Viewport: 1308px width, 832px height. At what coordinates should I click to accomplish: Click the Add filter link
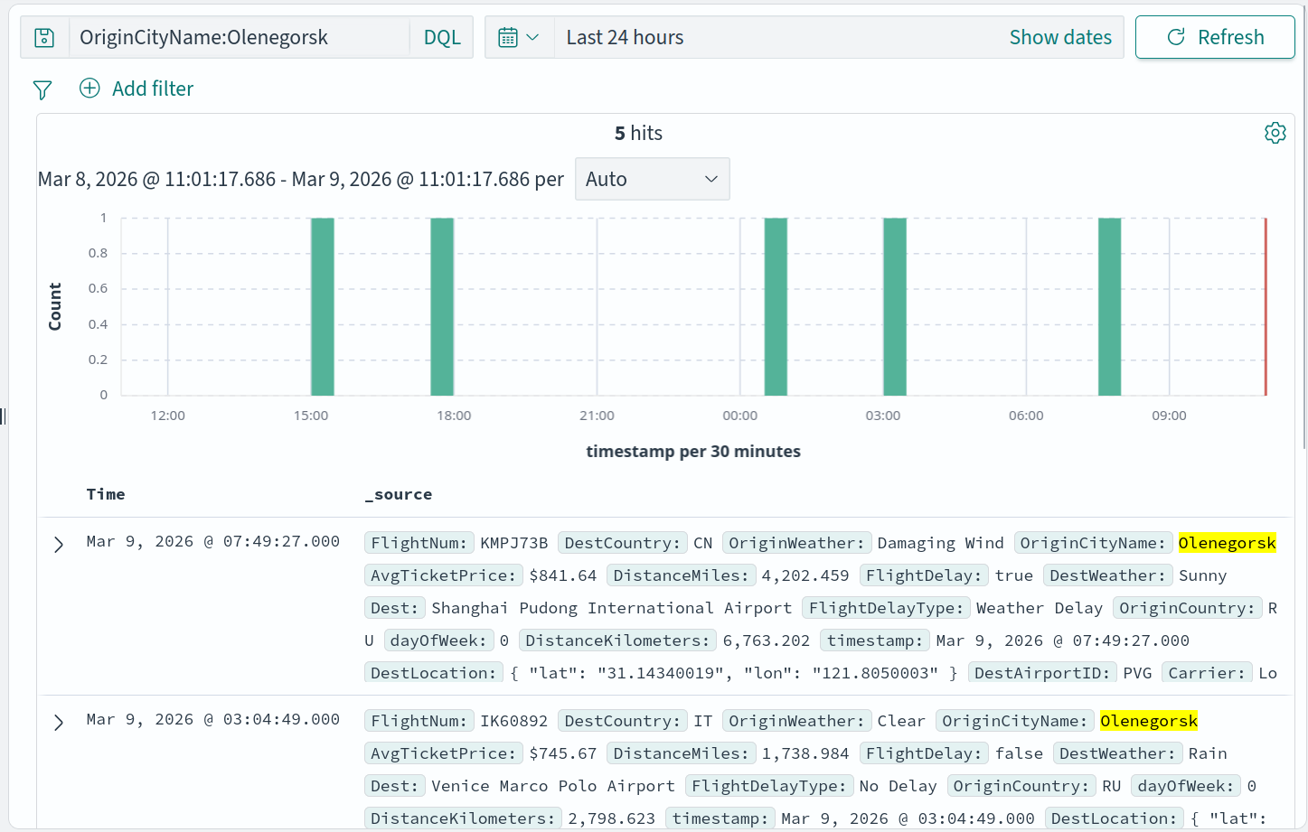tap(152, 89)
